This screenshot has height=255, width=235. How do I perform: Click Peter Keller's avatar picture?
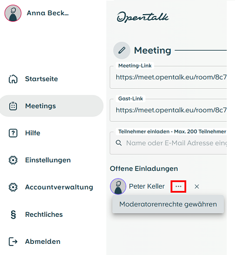(118, 186)
